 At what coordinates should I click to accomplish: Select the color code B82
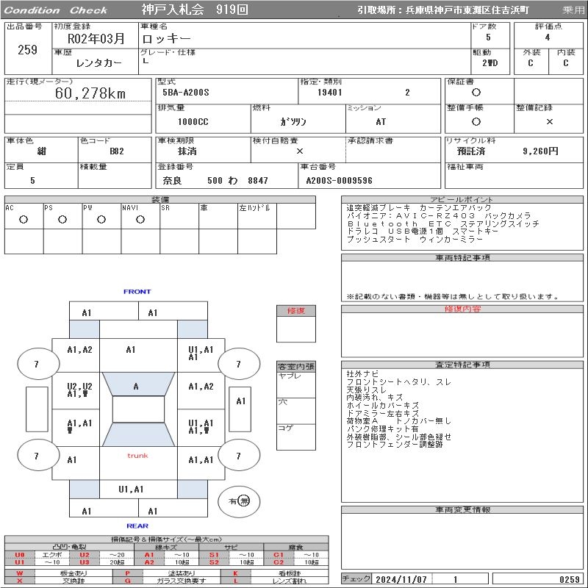click(x=117, y=151)
